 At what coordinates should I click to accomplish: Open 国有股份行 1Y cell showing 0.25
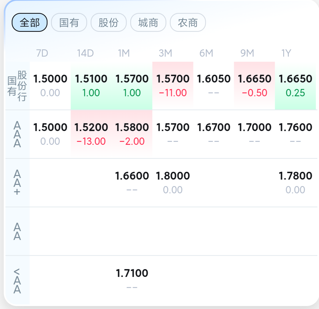295,86
